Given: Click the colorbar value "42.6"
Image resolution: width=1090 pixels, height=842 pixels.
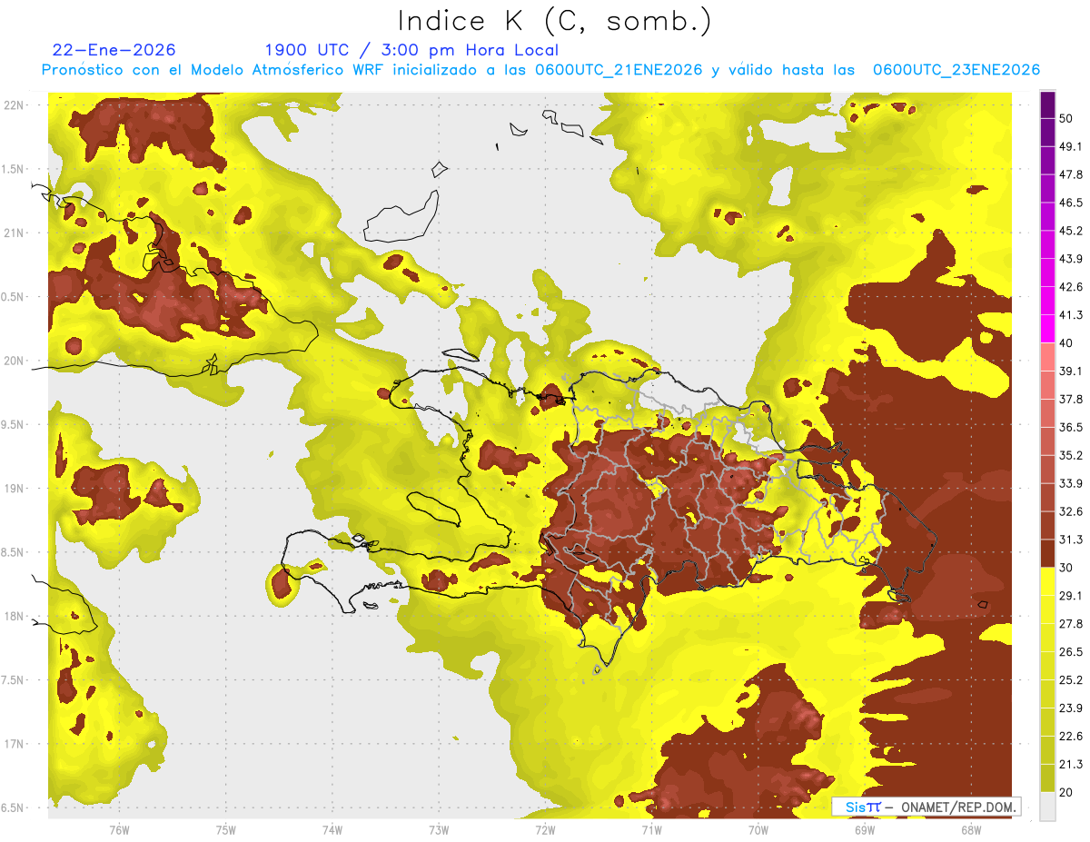Looking at the screenshot, I should pos(1071,287).
